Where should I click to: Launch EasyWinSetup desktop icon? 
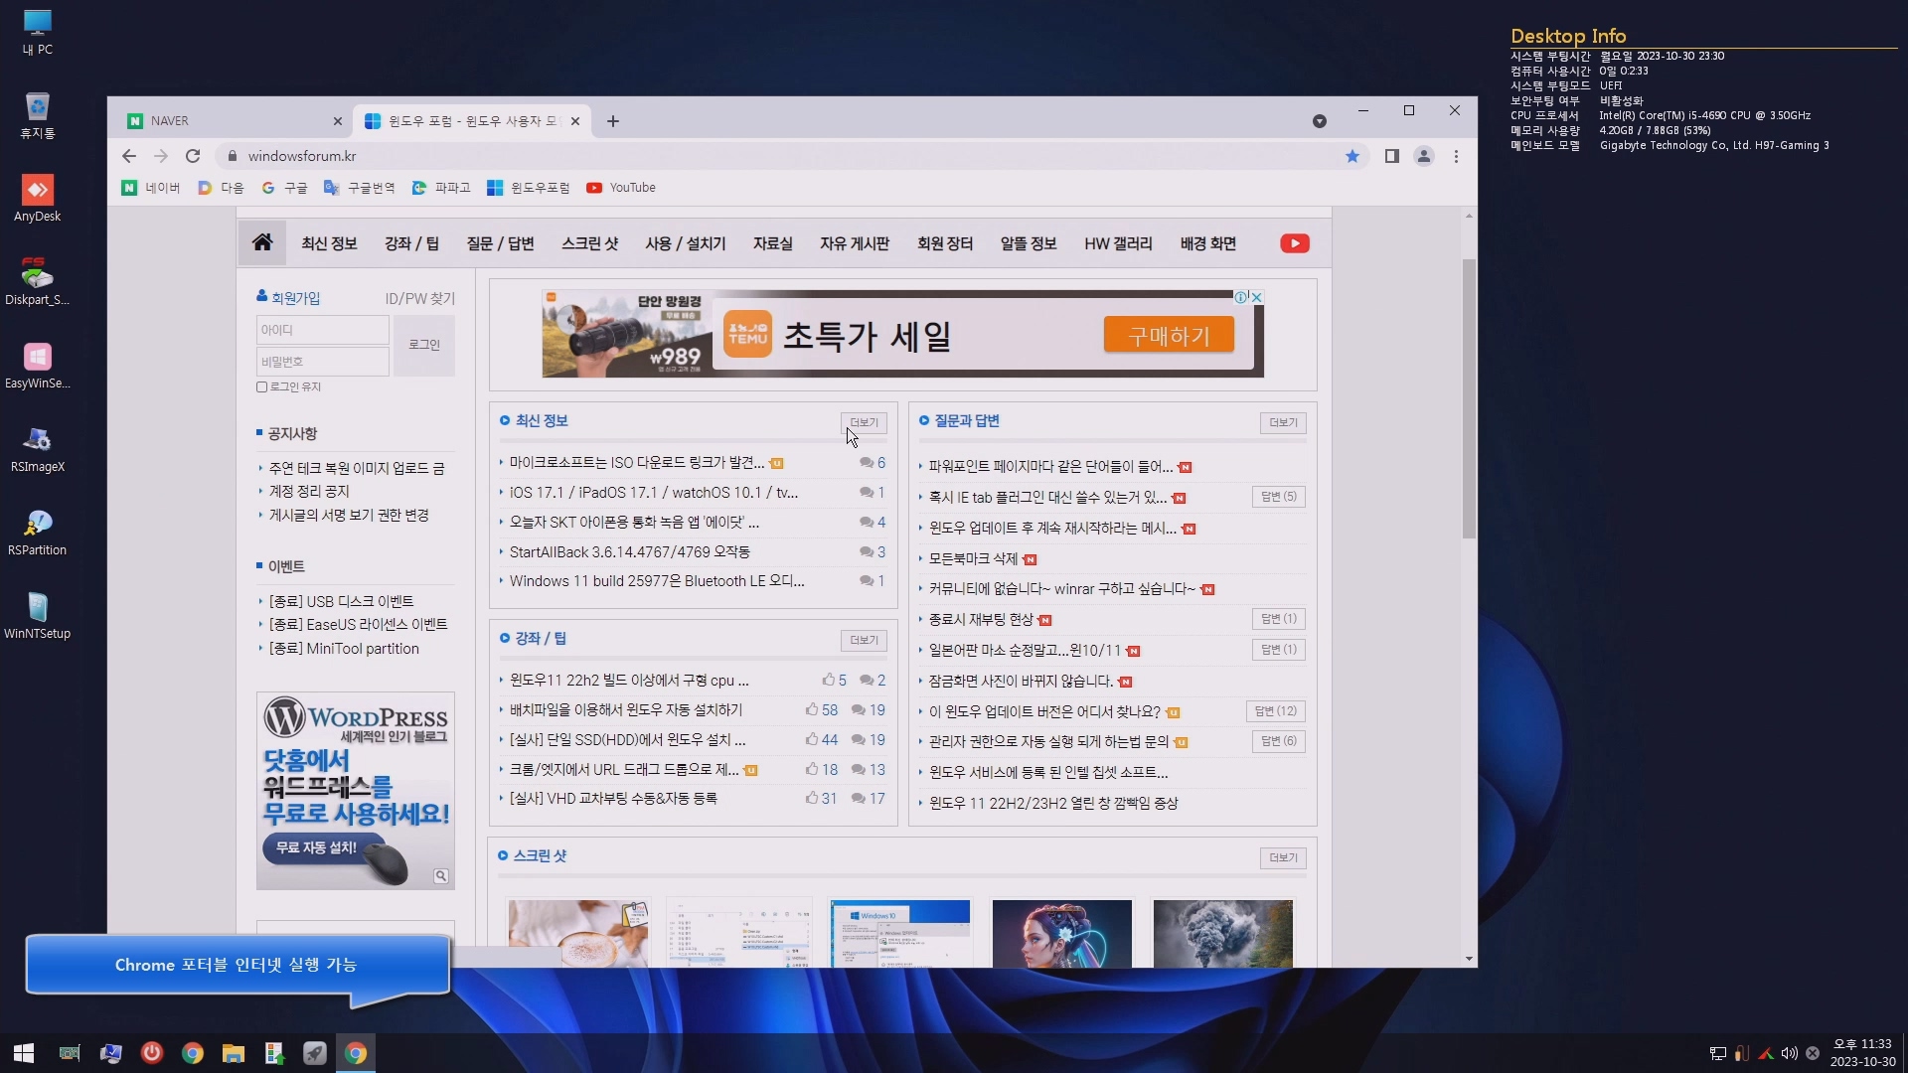pyautogui.click(x=37, y=365)
